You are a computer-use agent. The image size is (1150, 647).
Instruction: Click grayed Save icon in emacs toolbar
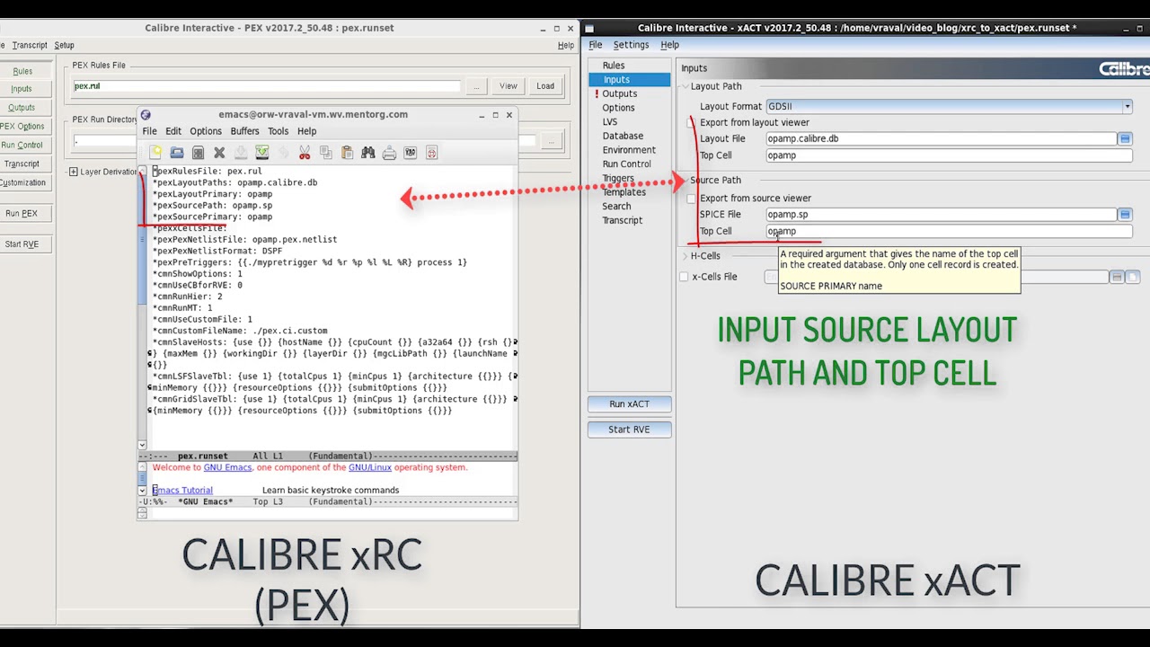[x=241, y=153]
